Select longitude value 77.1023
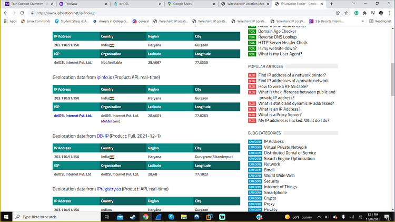 pos(201,174)
